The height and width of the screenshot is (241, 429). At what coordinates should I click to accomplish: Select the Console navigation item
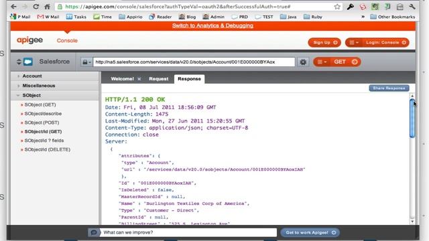pyautogui.click(x=67, y=40)
